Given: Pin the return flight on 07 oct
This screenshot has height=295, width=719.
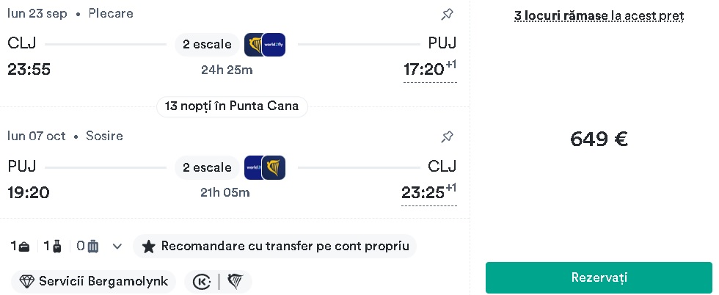Looking at the screenshot, I should 447,136.
